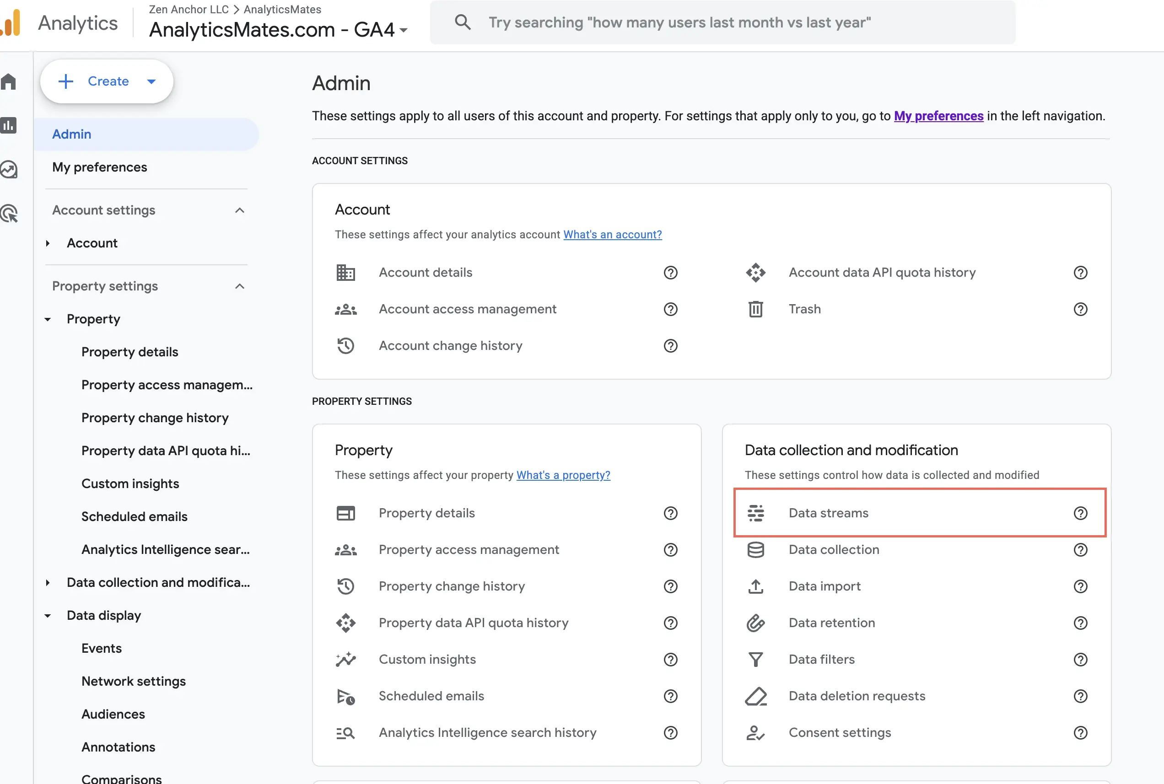Viewport: 1164px width, 784px height.
Task: Open the property selector dropdown AnalyticsMates.com - GA4
Action: point(279,30)
